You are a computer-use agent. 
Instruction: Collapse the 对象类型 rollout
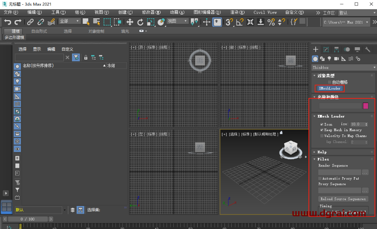click(314, 75)
